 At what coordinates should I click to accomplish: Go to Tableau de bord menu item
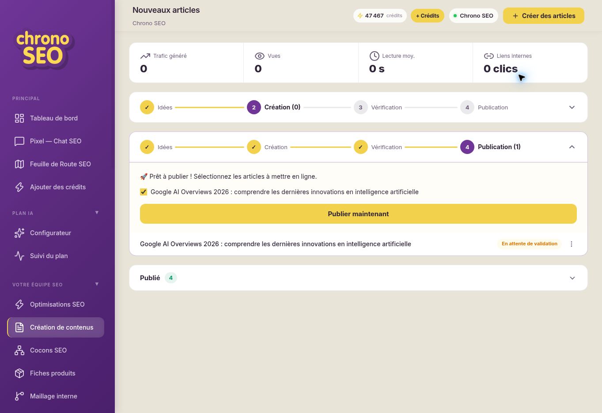pos(56,118)
